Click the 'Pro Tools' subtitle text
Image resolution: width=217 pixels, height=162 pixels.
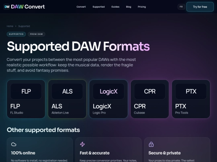[x=182, y=113]
